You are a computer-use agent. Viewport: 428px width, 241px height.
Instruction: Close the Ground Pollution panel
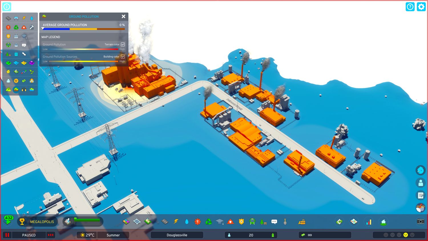click(x=124, y=17)
